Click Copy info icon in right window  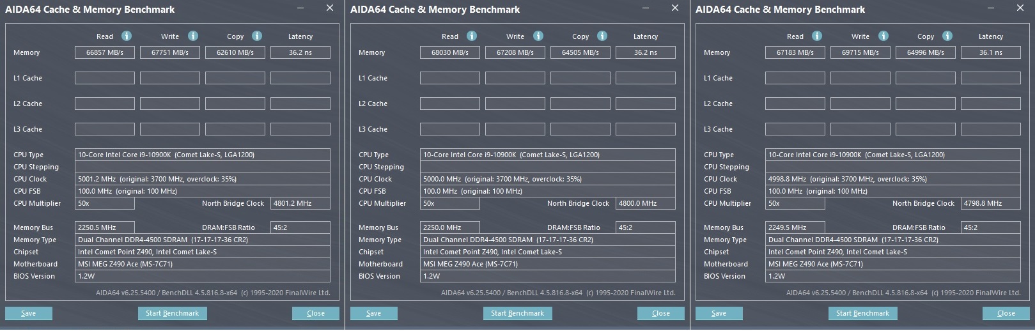point(947,36)
